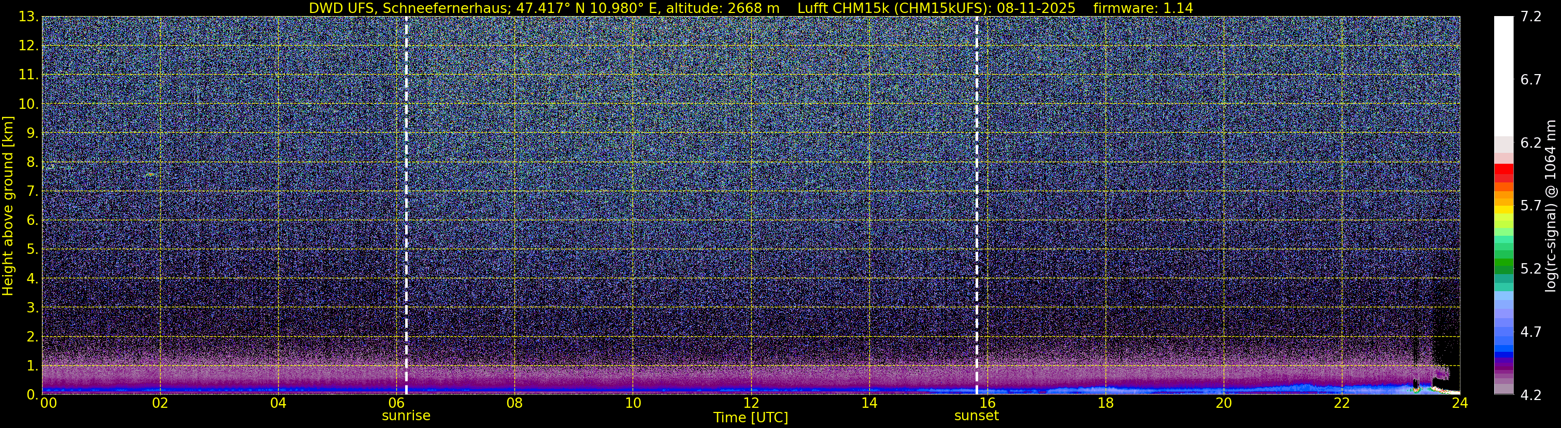This screenshot has width=1561, height=428.
Task: Click colorbar value 4.7
Action: pyautogui.click(x=1531, y=332)
